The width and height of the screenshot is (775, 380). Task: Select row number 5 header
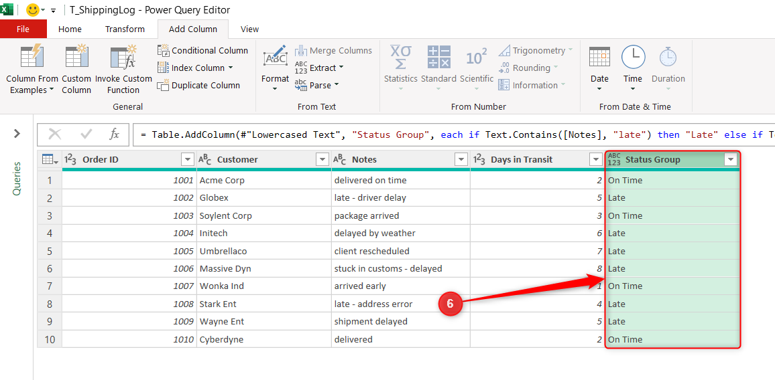[x=50, y=251]
